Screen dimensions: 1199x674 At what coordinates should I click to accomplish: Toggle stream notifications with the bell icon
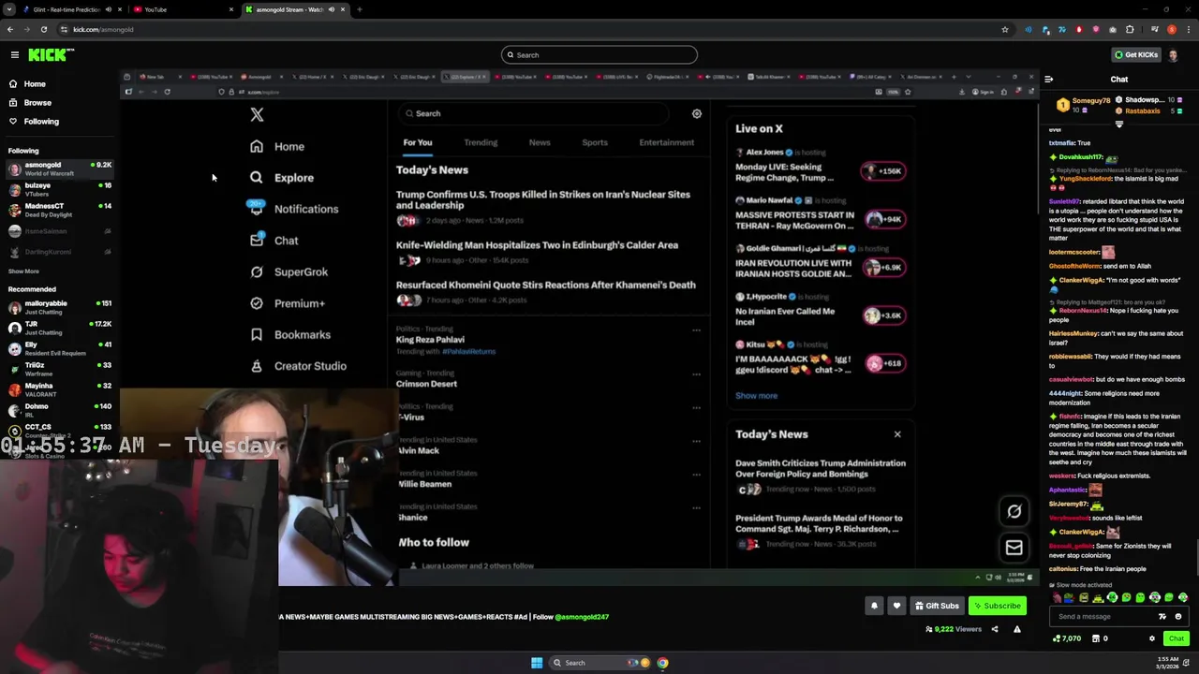pyautogui.click(x=874, y=606)
